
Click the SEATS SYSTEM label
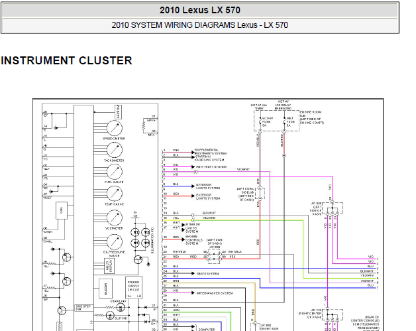coord(207,273)
